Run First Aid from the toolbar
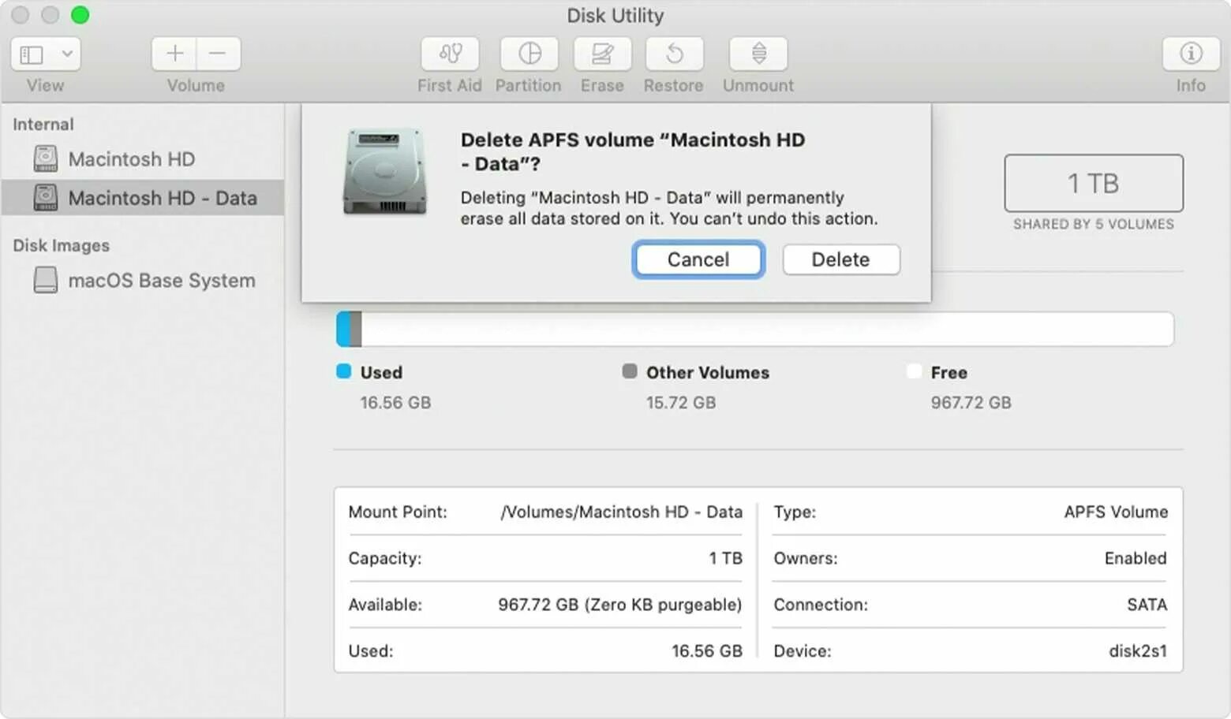 pos(450,54)
